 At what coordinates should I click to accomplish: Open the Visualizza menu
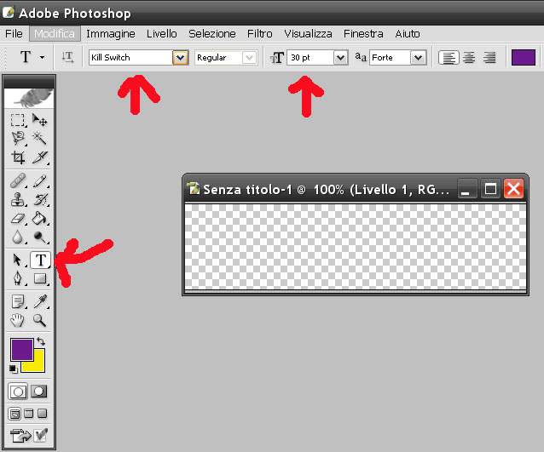(308, 33)
